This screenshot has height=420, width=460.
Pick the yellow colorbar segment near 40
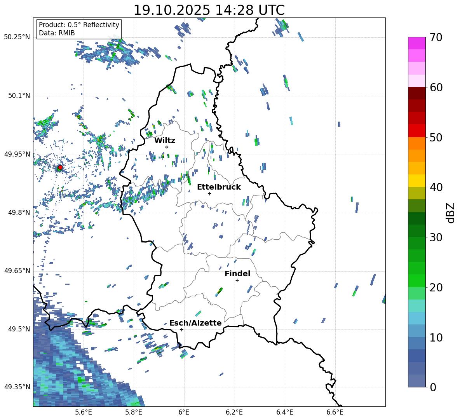coord(416,181)
